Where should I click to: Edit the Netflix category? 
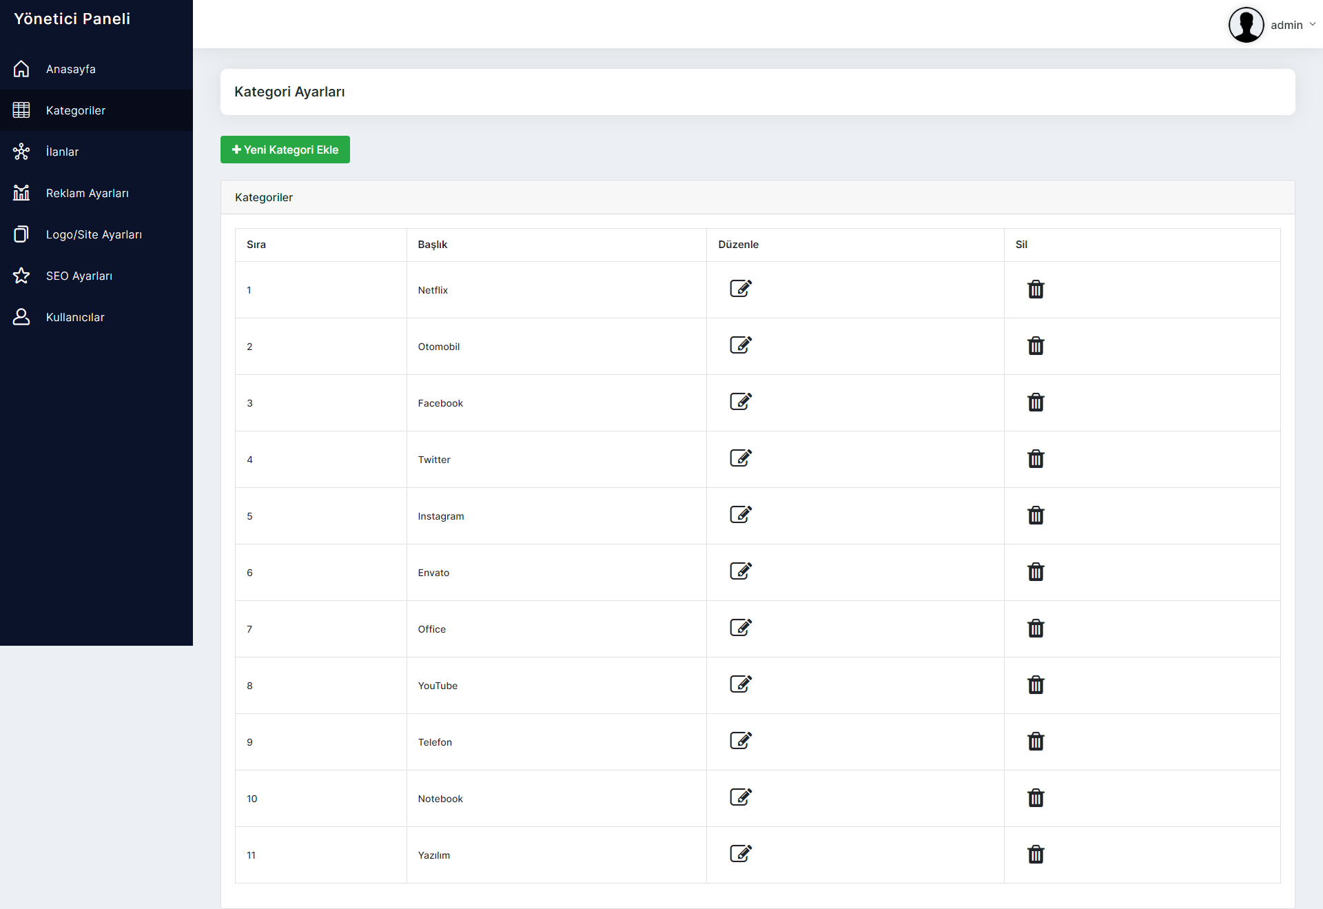pyautogui.click(x=741, y=288)
